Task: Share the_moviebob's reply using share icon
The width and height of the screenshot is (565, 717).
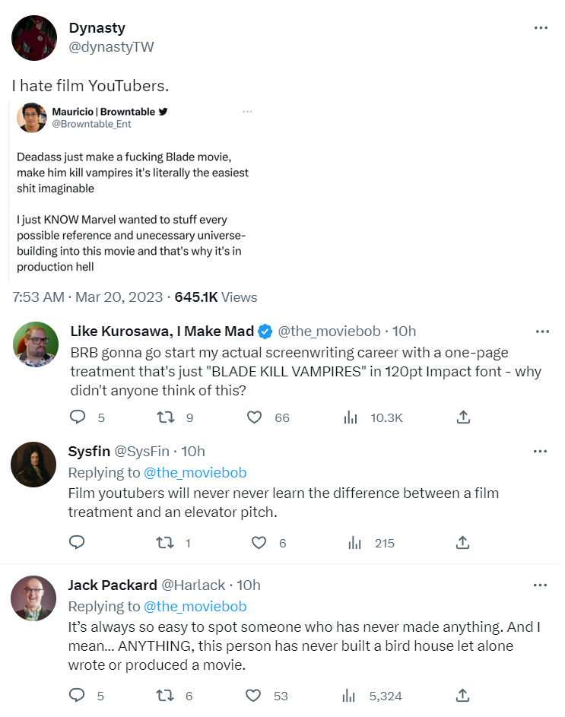Action: click(x=463, y=417)
